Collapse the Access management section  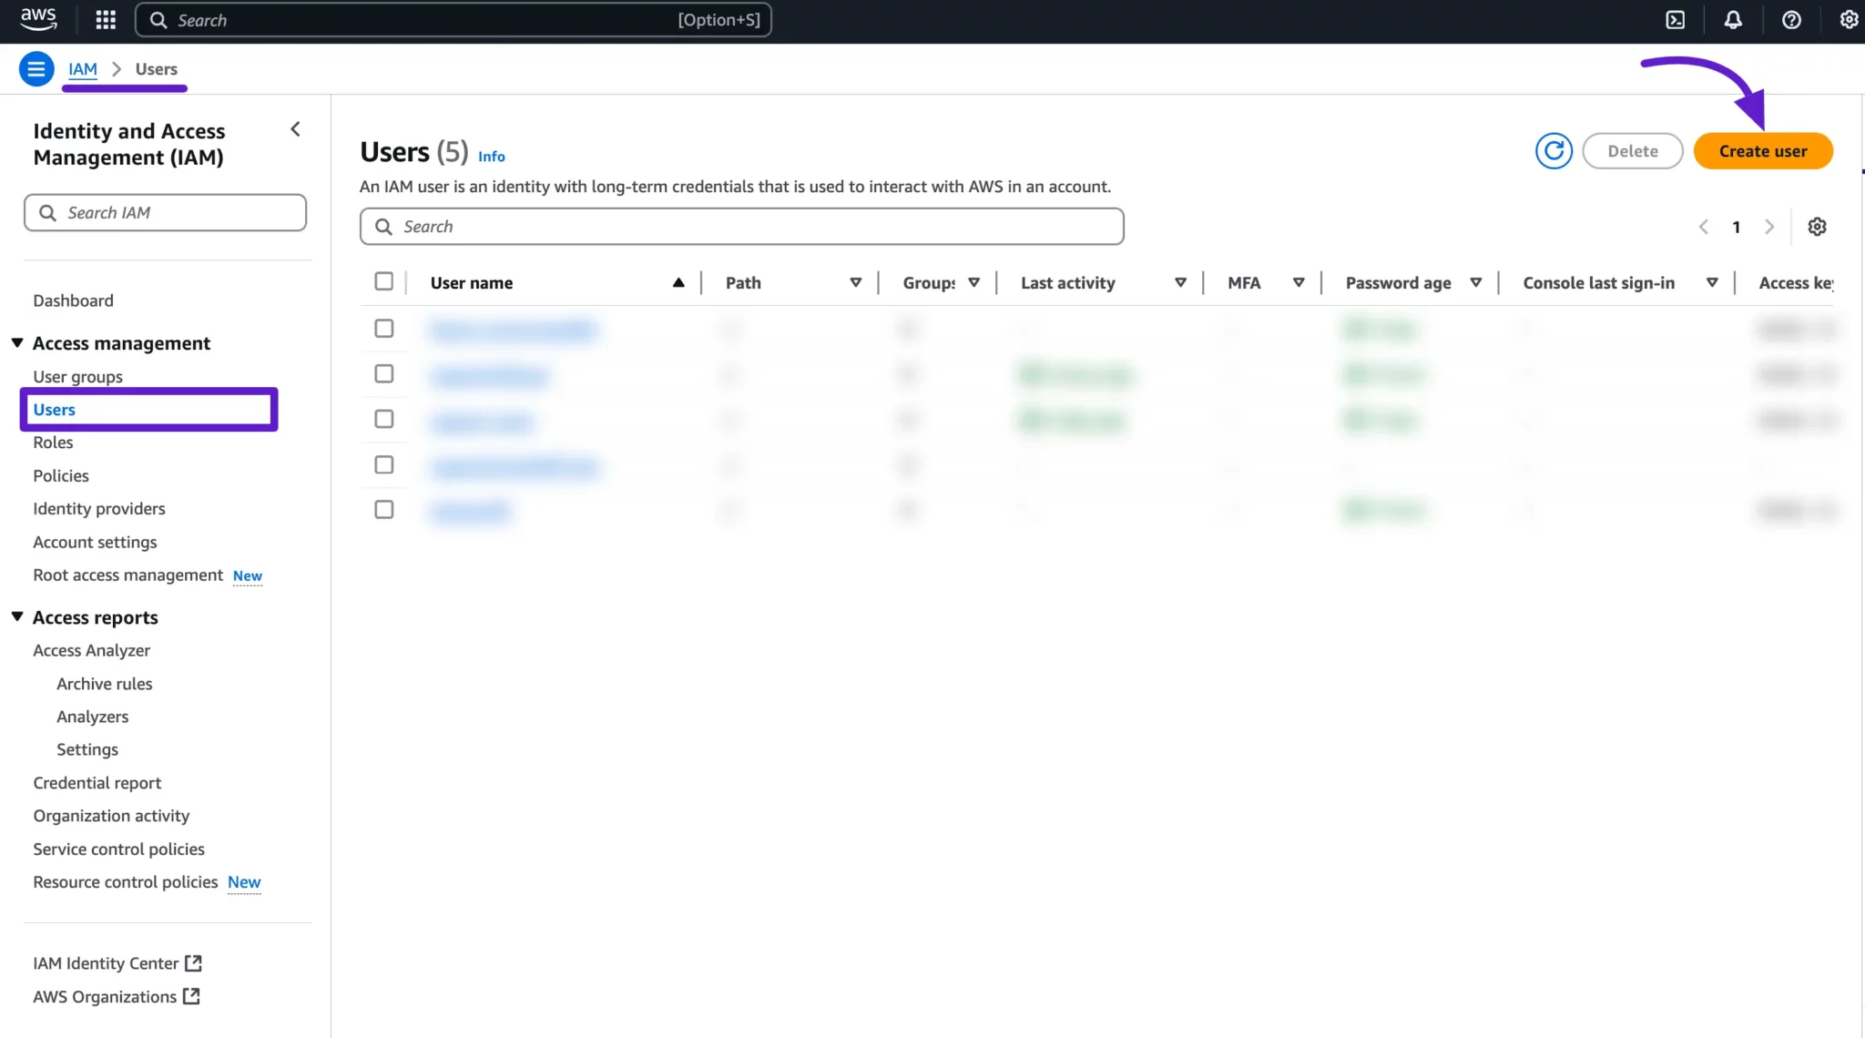click(x=17, y=343)
